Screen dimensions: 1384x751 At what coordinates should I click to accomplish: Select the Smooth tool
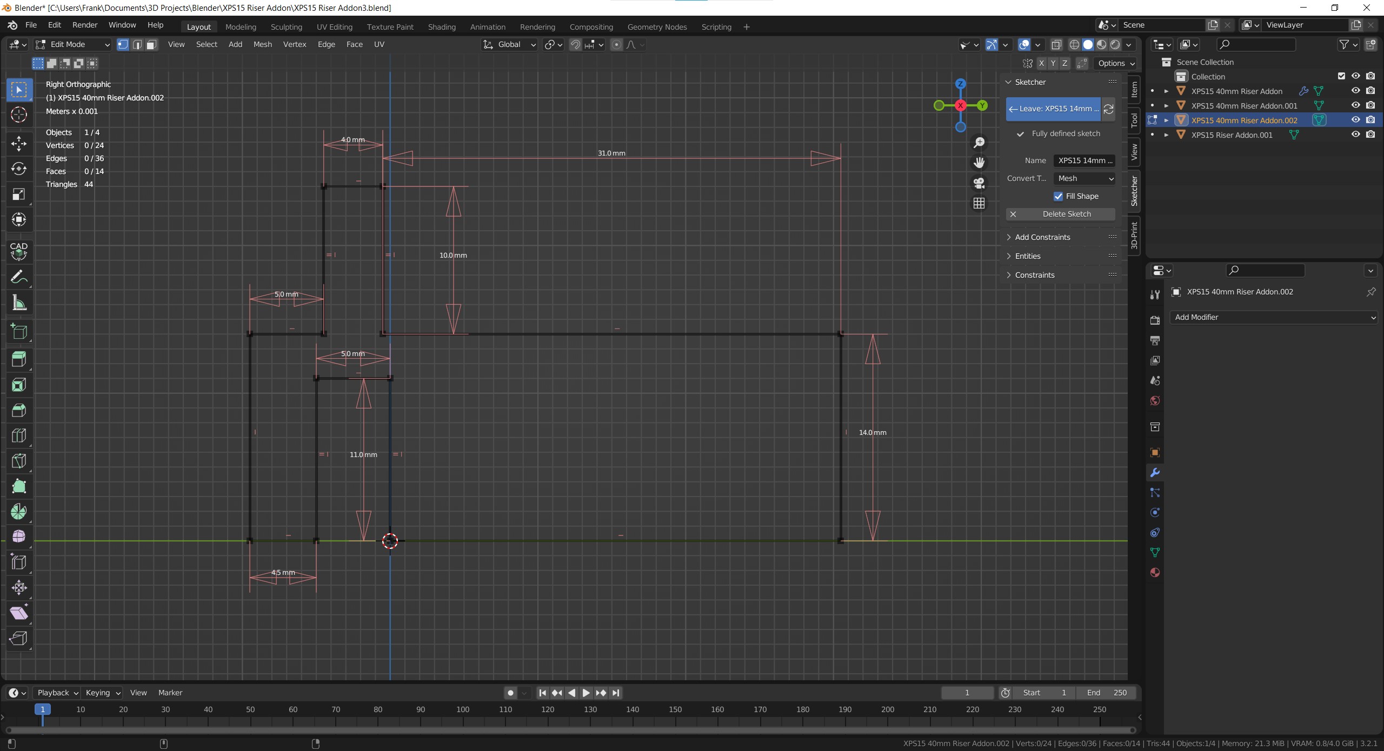(x=19, y=537)
